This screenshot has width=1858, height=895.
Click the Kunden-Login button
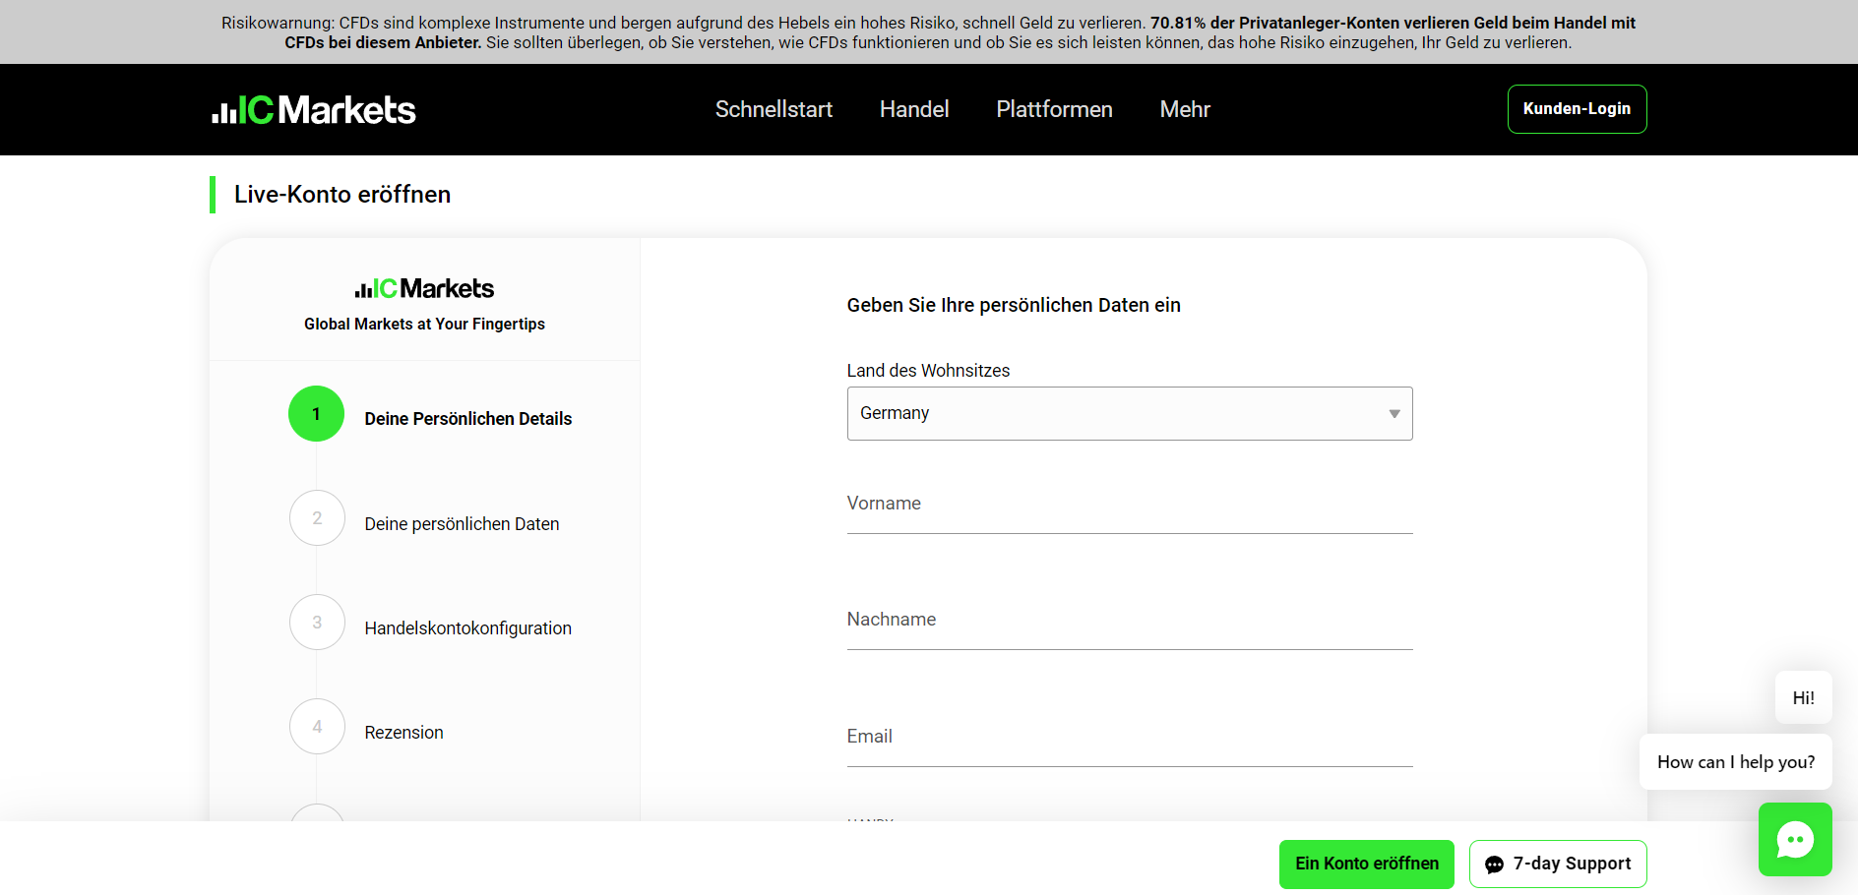click(1577, 109)
